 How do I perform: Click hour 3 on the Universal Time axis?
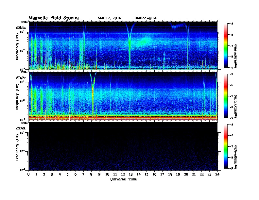[52, 174]
